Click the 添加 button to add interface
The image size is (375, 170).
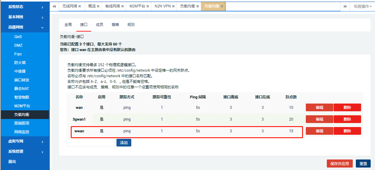point(124,142)
